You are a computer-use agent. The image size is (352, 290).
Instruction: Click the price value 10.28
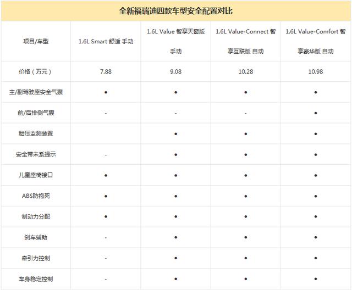pos(246,71)
